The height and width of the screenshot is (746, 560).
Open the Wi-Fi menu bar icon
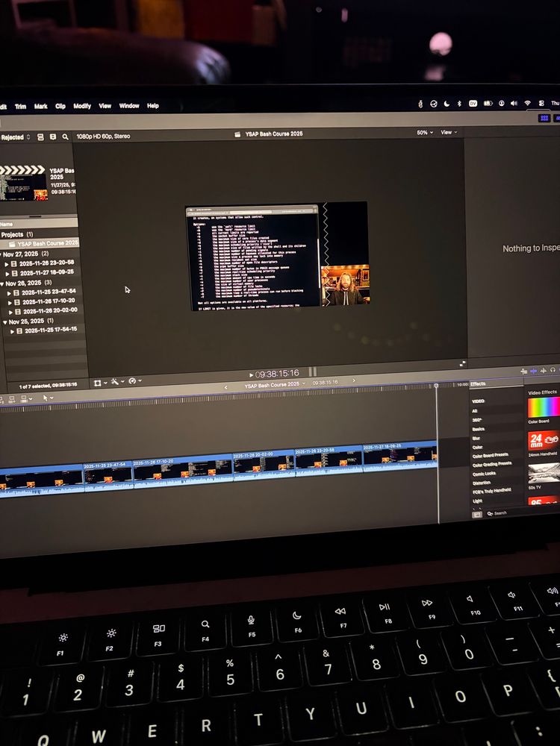tap(528, 103)
